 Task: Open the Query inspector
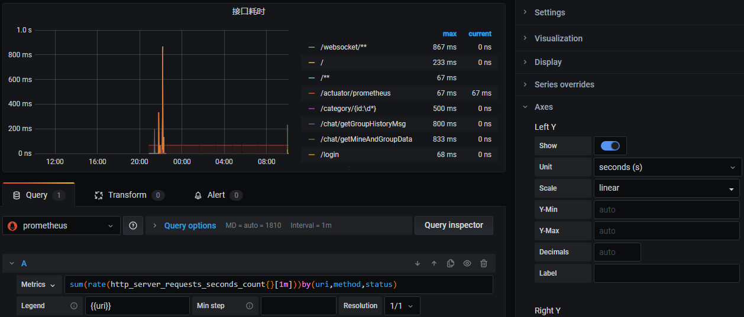point(454,225)
